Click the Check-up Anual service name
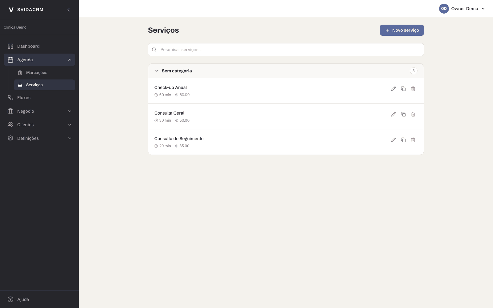This screenshot has height=308, width=493. (170, 87)
